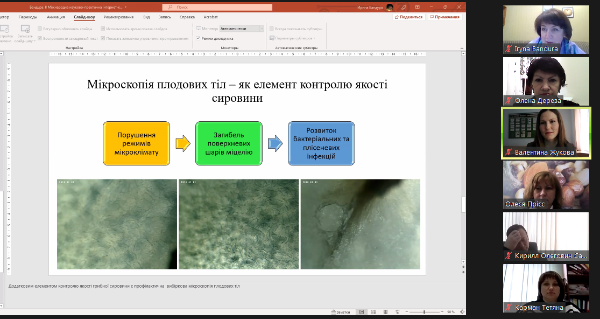This screenshot has height=319, width=600.
Task: Click the zoom in plus icon
Action: coord(443,312)
